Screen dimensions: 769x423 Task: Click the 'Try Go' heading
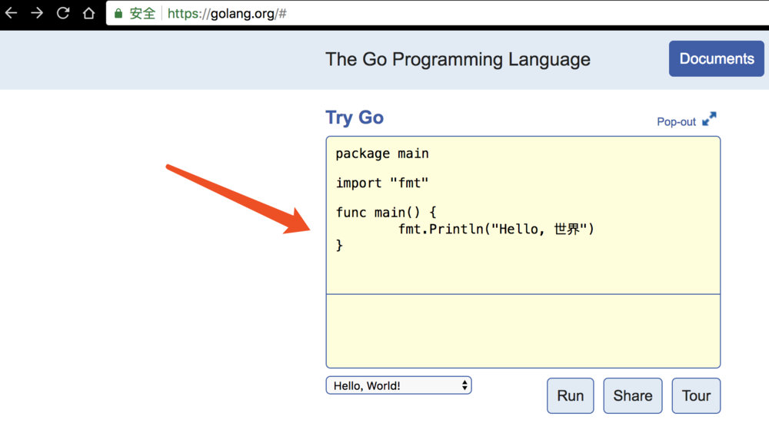pyautogui.click(x=355, y=117)
